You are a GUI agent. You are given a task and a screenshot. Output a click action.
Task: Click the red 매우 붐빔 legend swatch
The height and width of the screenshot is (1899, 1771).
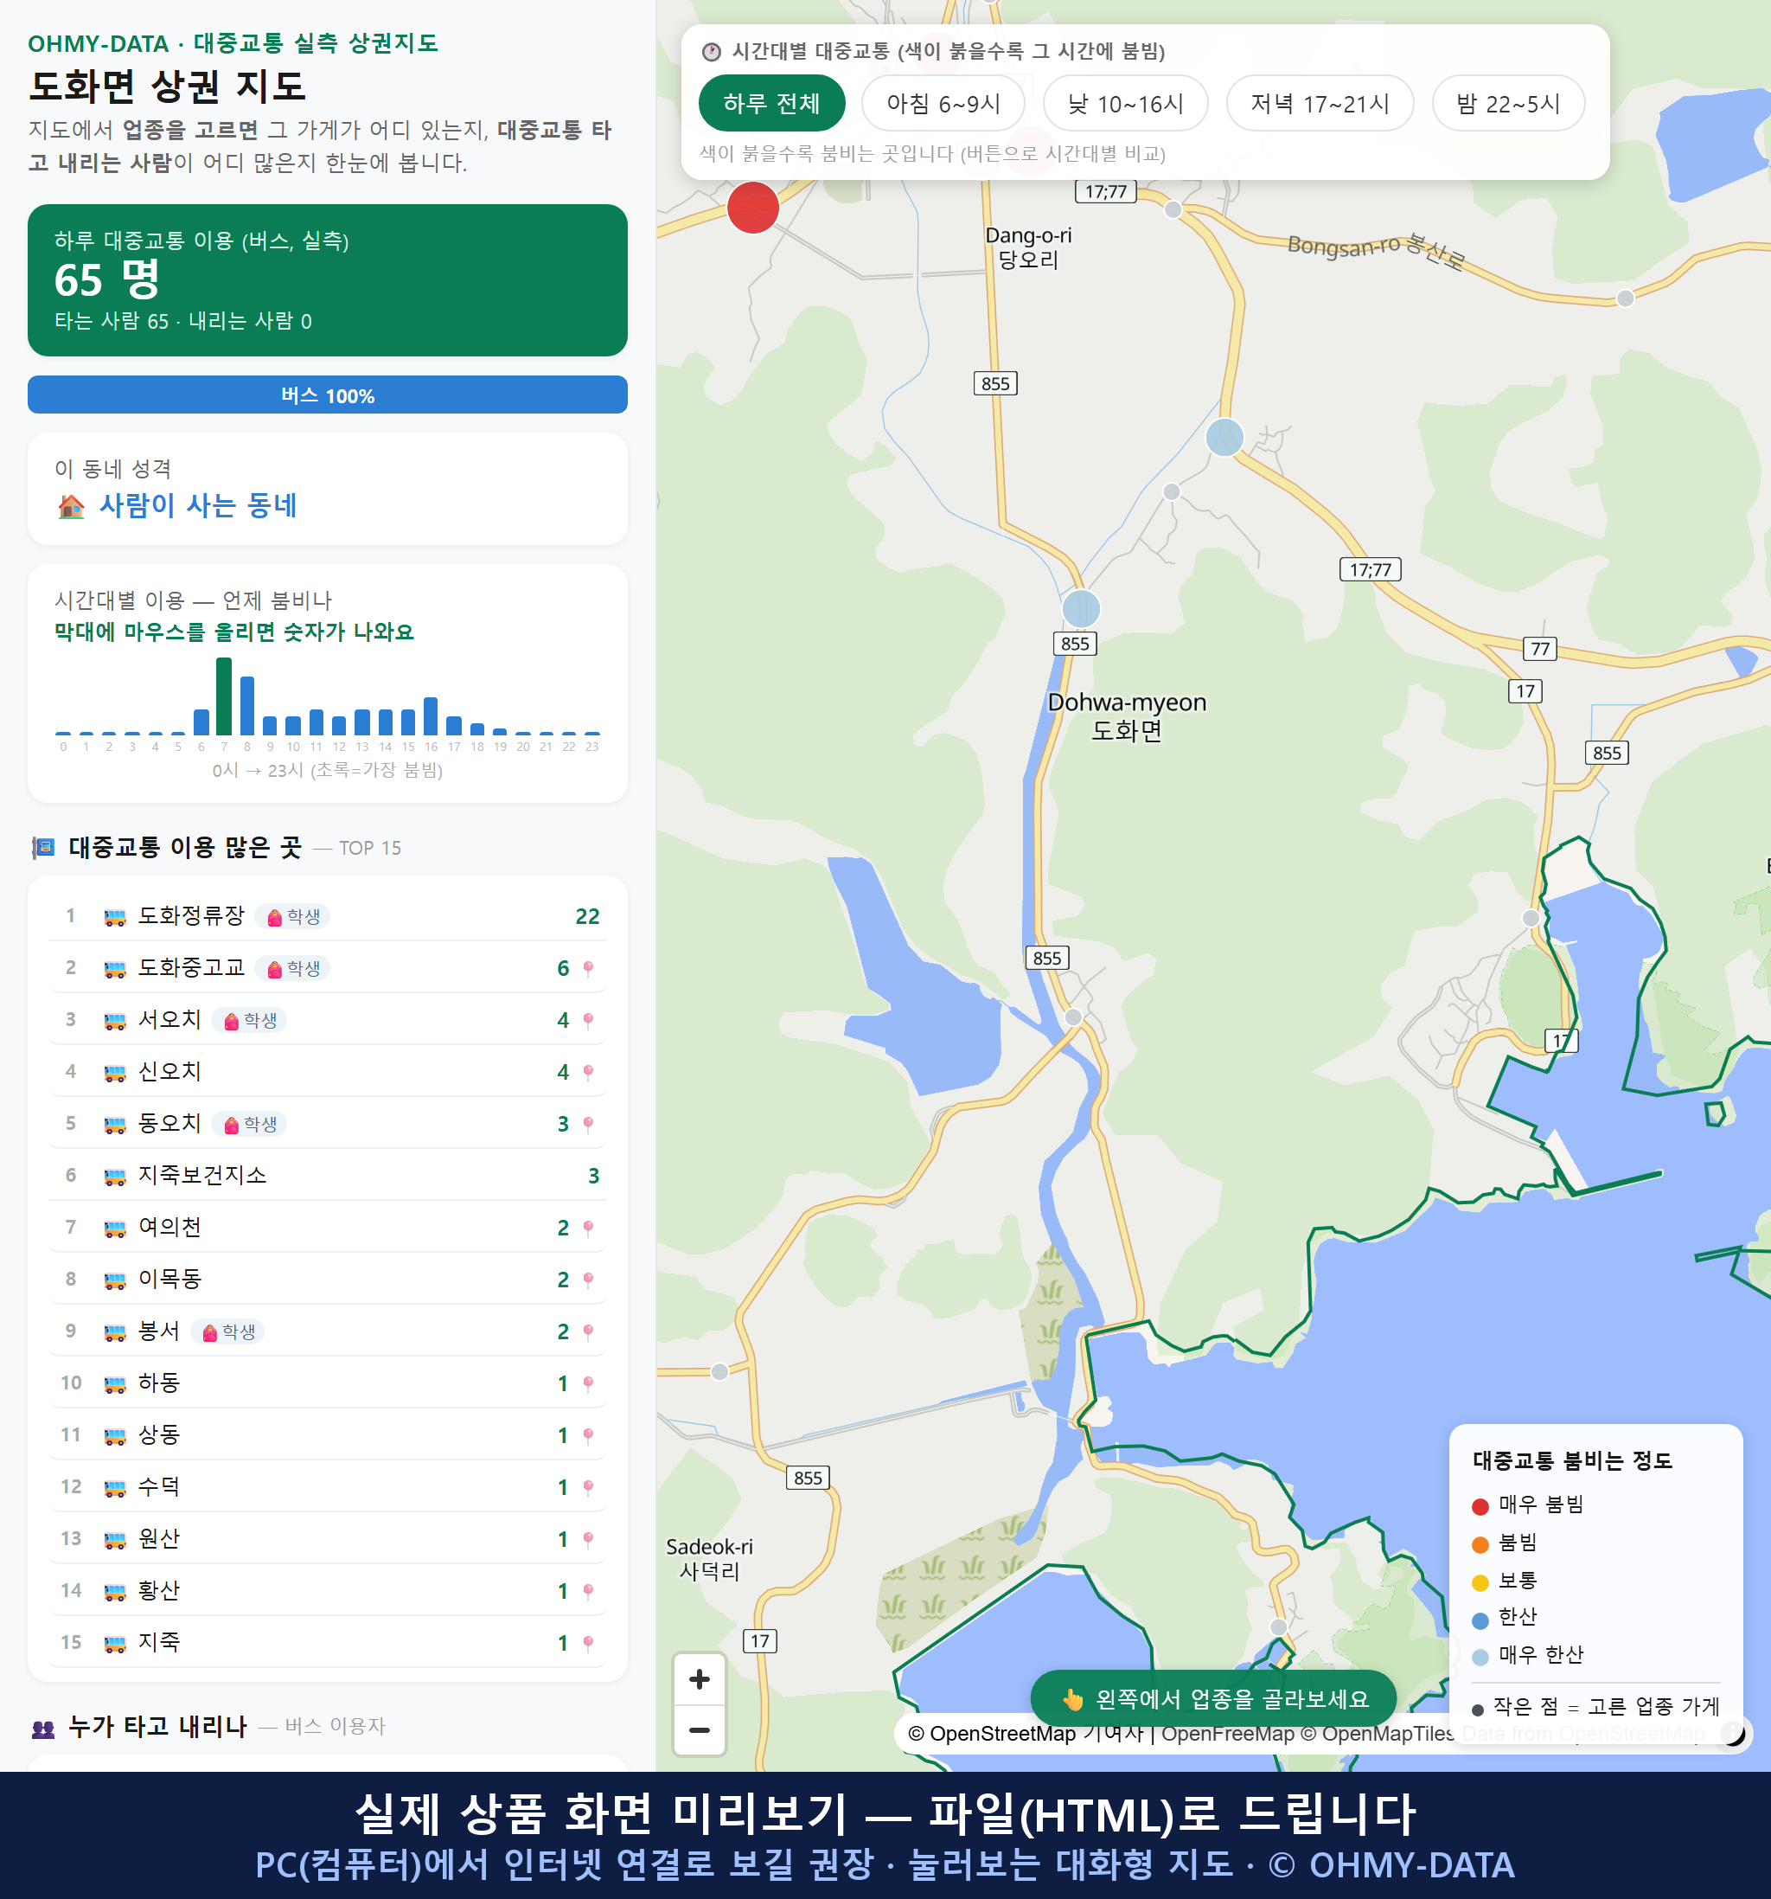click(x=1480, y=1506)
